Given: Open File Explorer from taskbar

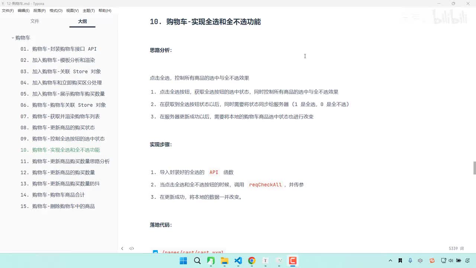Looking at the screenshot, I should 225,261.
